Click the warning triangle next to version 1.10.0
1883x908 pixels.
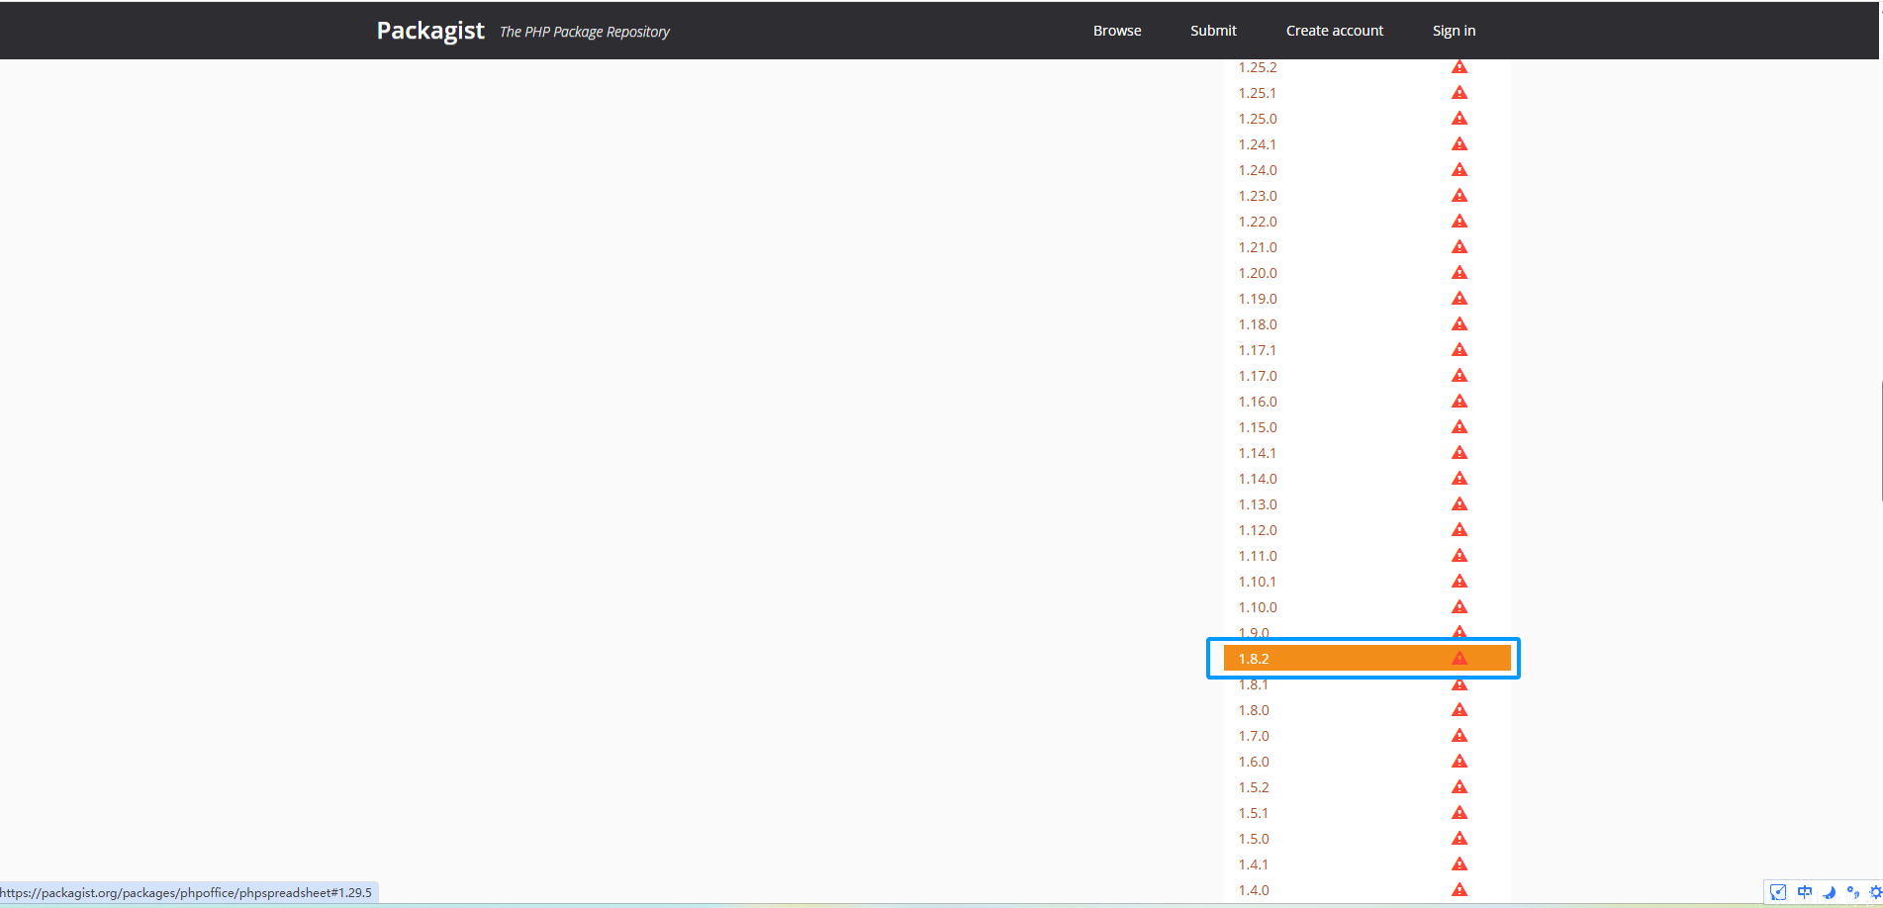(1460, 606)
